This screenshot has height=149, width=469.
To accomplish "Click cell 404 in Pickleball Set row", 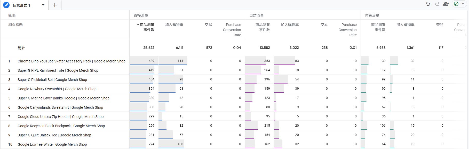I will tap(152, 79).
